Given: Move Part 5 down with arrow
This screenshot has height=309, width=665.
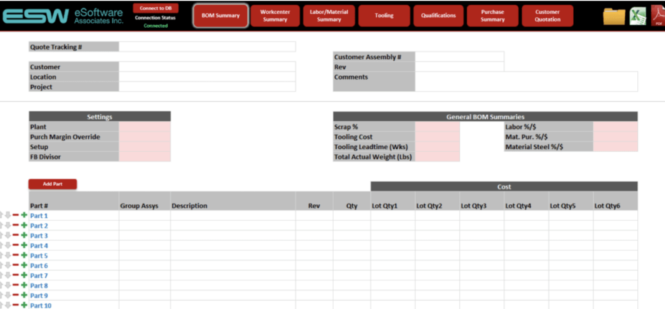Looking at the screenshot, I should (7, 255).
